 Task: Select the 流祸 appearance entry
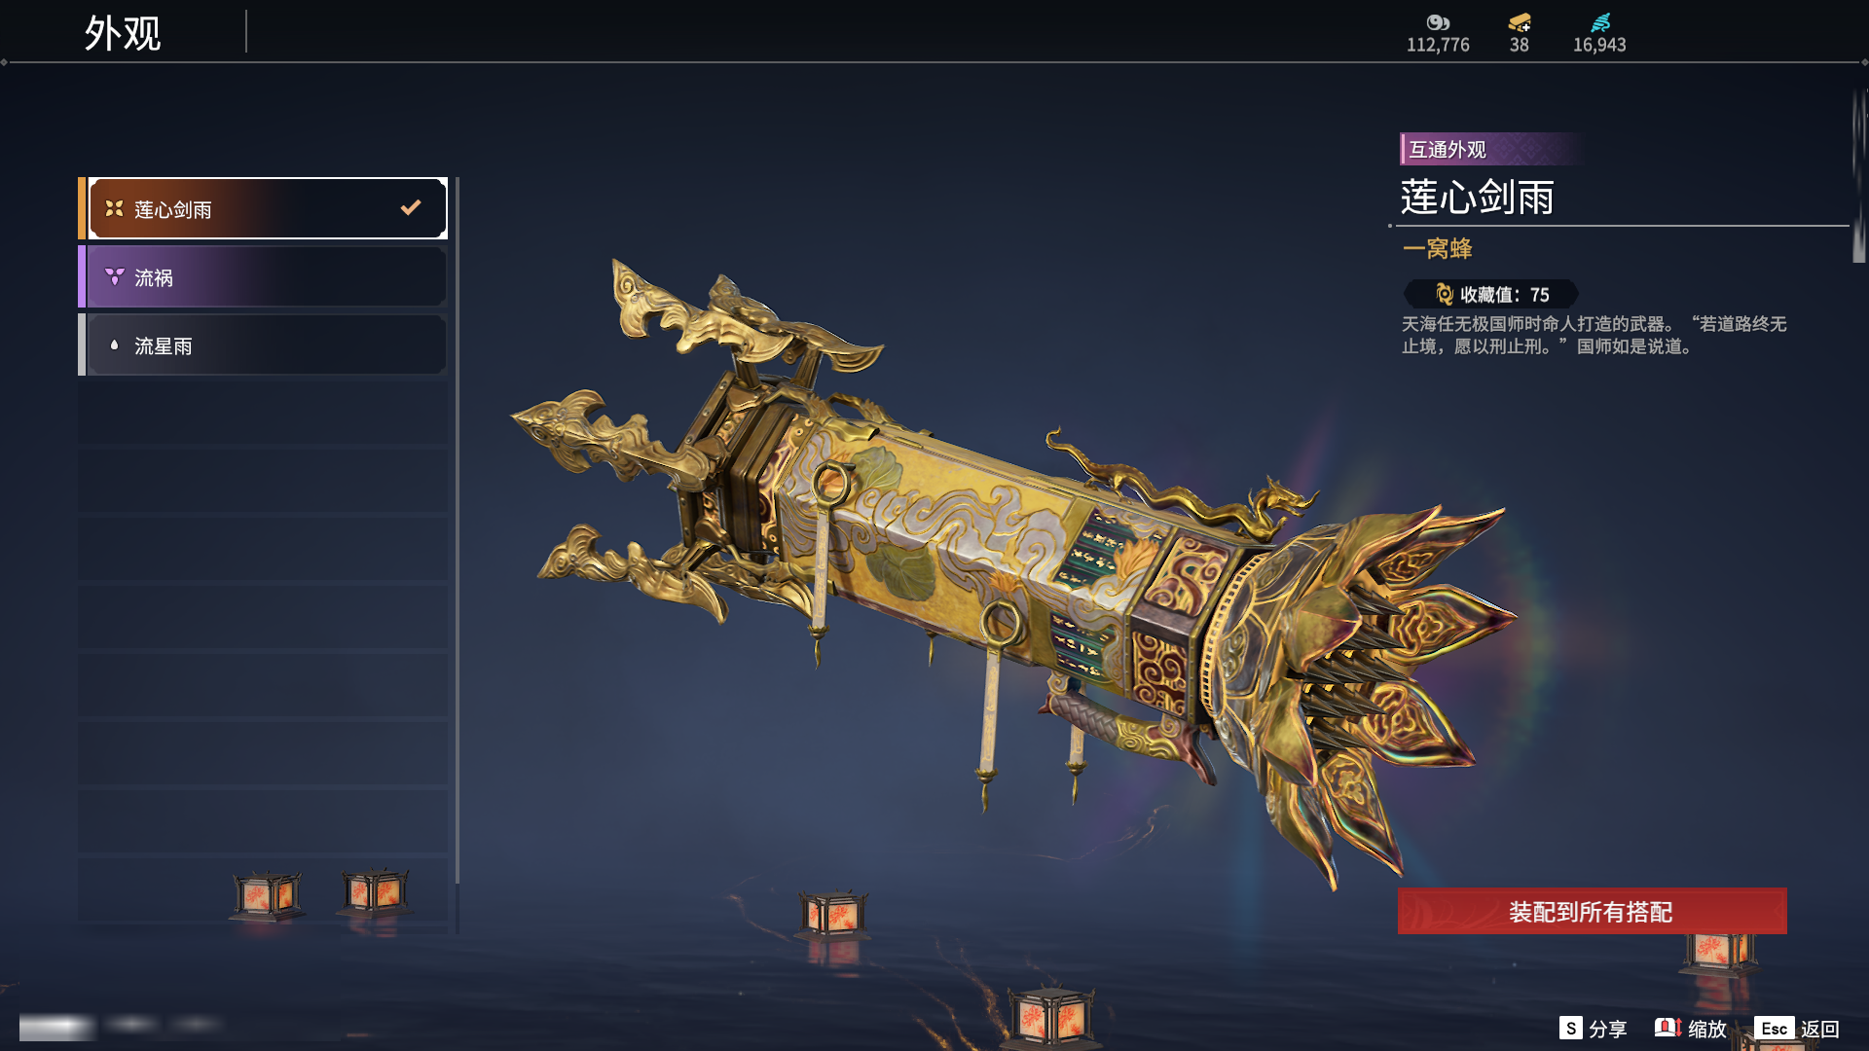pyautogui.click(x=263, y=276)
